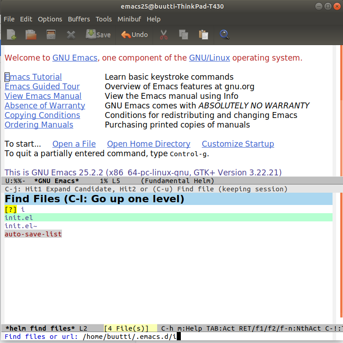This screenshot has height=343, width=343.
Task: Click the New File toolbar icon
Action: click(x=11, y=35)
